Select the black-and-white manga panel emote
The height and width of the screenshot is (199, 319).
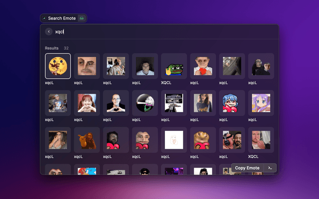point(174,103)
